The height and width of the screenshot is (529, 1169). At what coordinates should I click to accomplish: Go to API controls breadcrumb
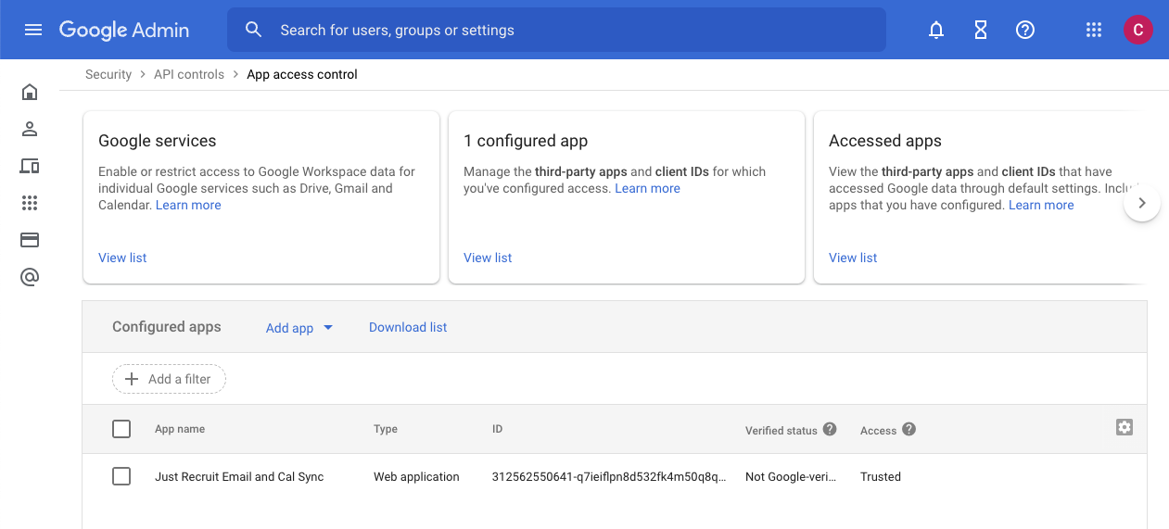[189, 74]
